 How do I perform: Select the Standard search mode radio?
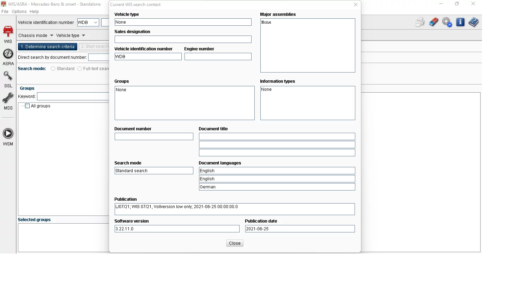point(53,69)
